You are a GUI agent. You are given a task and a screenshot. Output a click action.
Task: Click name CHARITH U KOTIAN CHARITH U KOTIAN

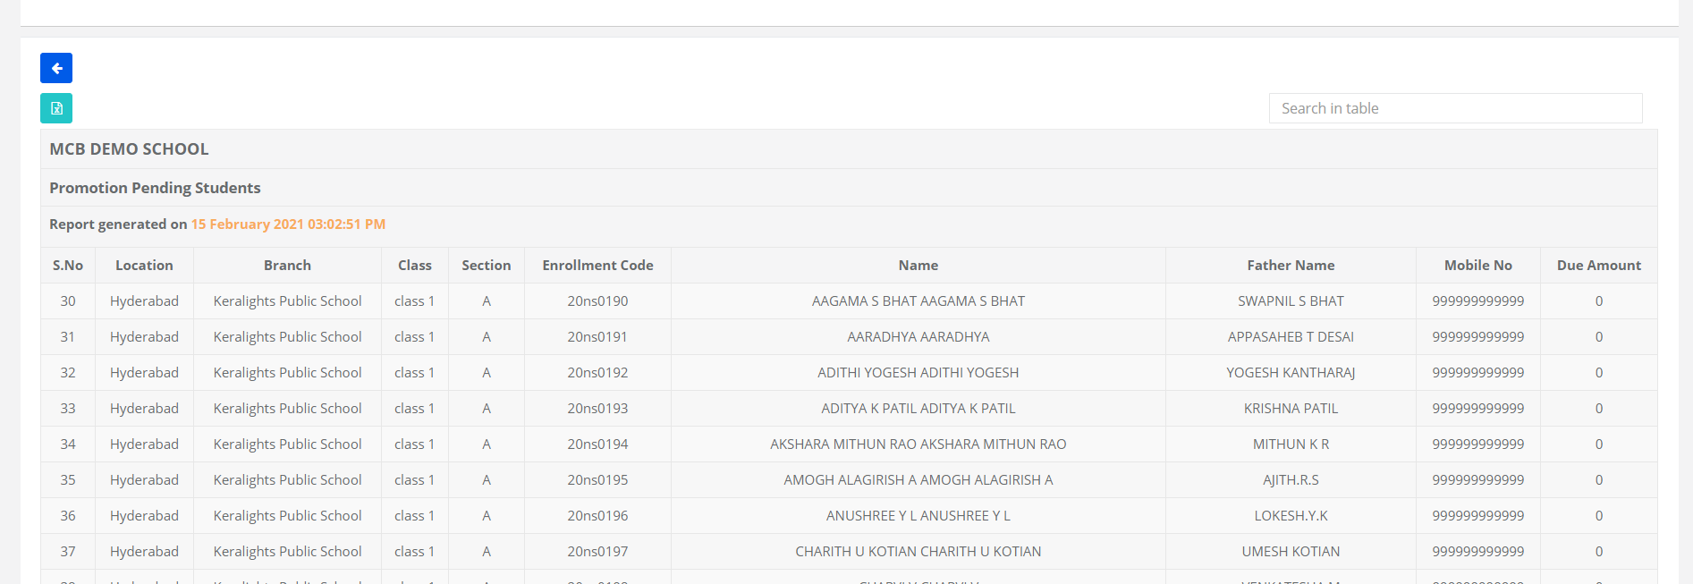[918, 552]
